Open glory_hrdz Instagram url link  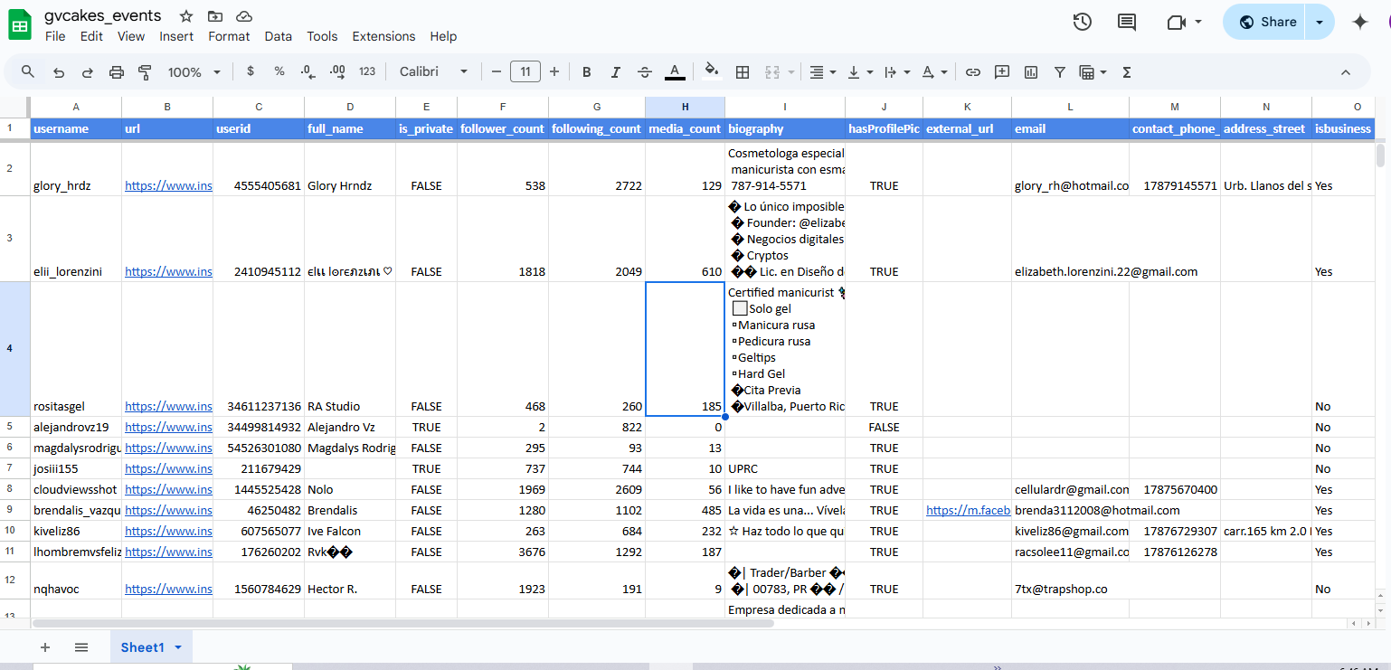click(x=168, y=185)
